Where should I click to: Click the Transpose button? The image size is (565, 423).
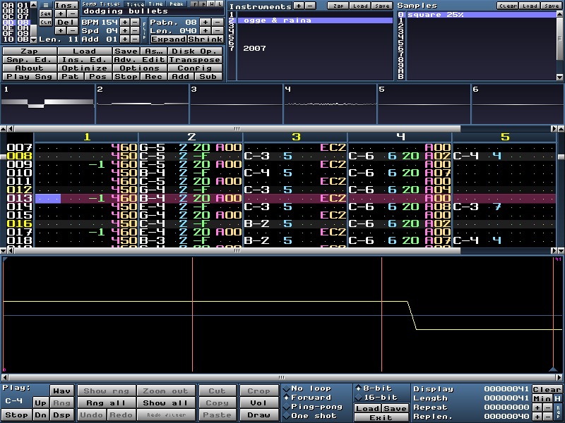195,60
